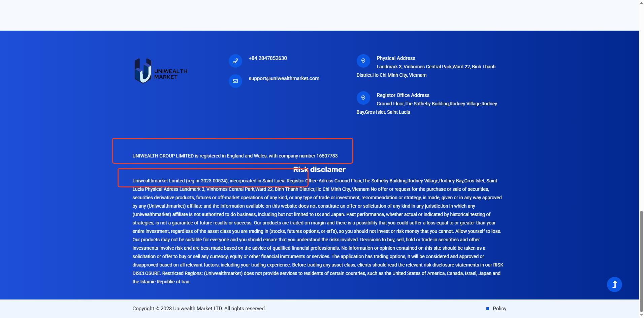Viewport: 644px width, 318px height.
Task: Click the Physical Address location pin icon
Action: (x=363, y=61)
